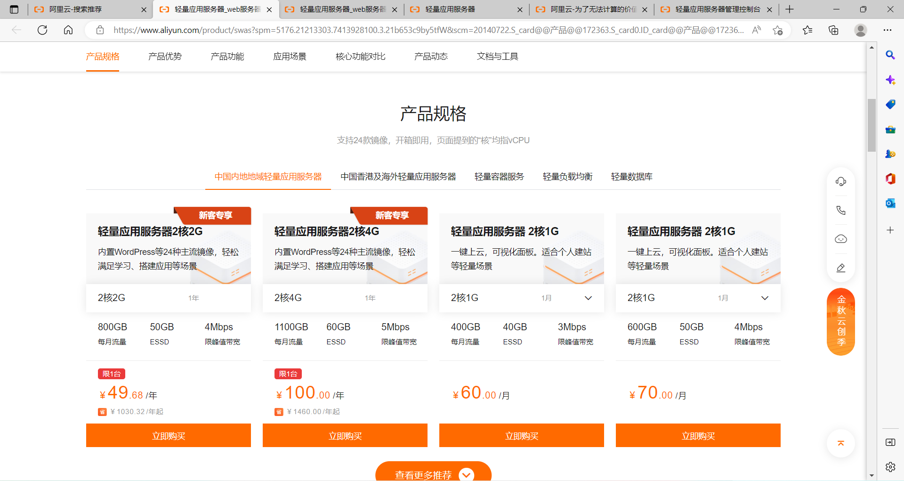Open online customer service headset icon

tap(841, 181)
